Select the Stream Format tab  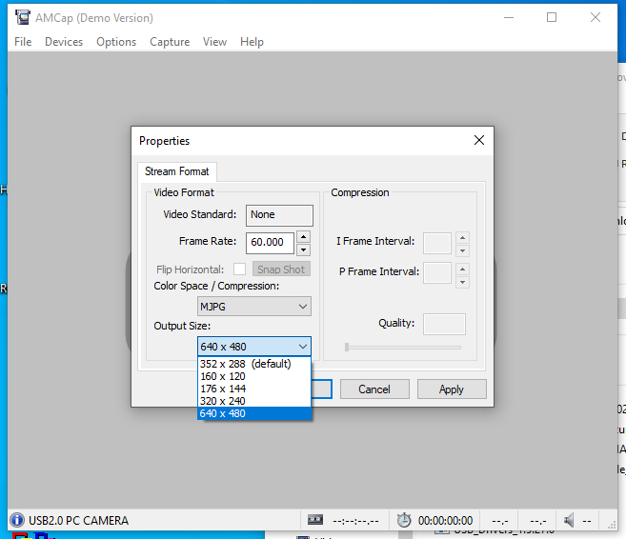(x=177, y=171)
